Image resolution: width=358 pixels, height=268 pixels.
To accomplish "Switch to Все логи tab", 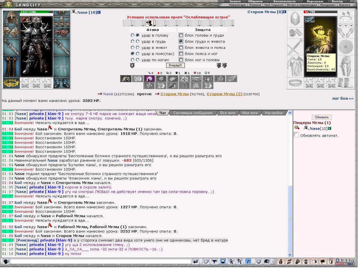I will point(228,113).
